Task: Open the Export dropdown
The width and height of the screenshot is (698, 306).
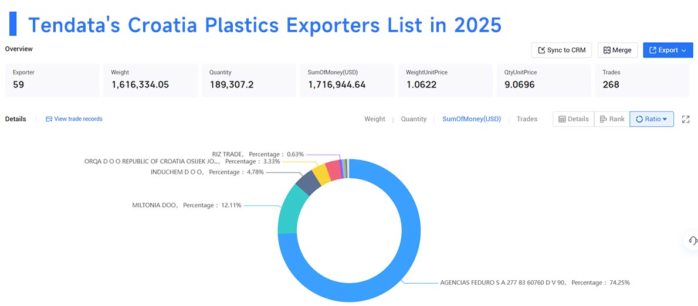Action: click(667, 50)
